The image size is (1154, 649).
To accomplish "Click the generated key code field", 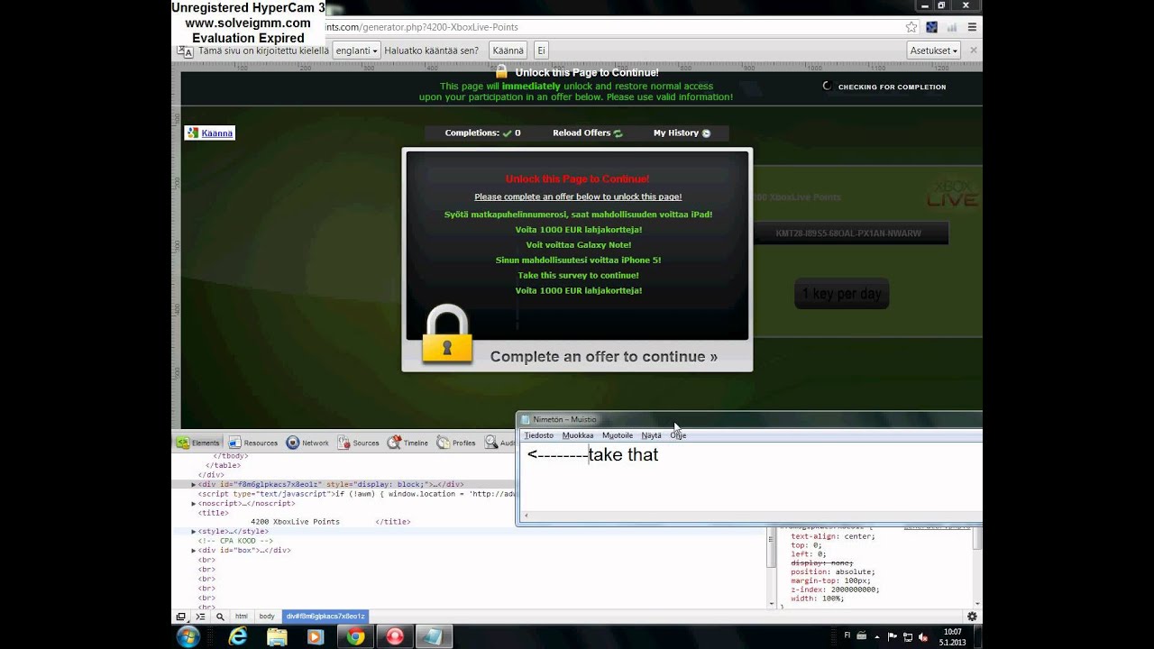I will pos(848,233).
